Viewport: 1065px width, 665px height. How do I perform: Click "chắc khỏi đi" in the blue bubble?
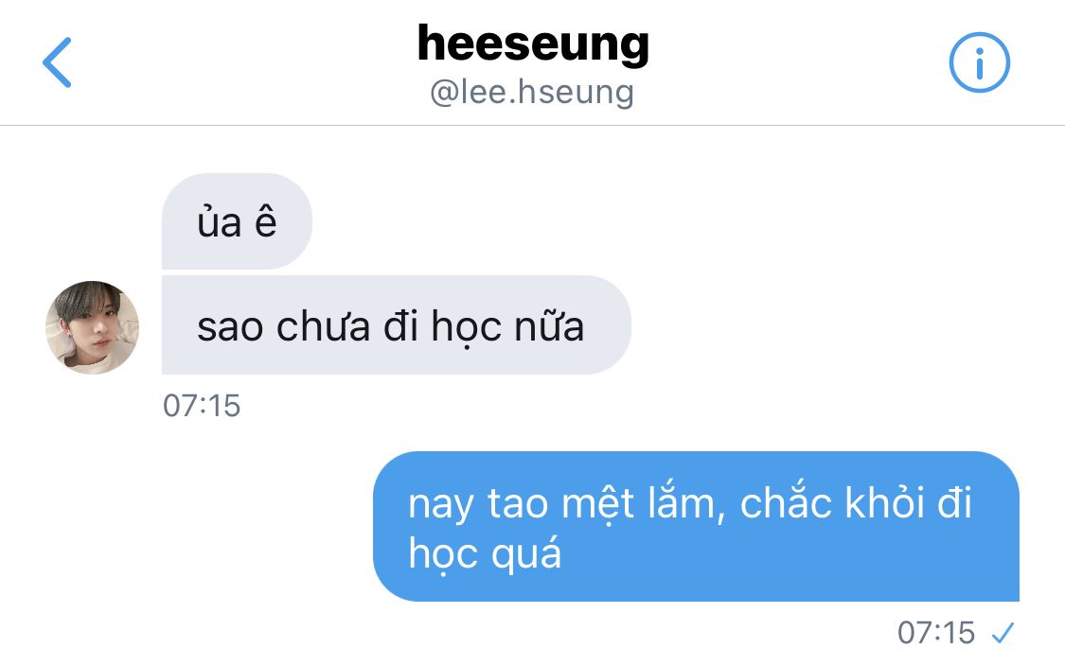coord(856,502)
